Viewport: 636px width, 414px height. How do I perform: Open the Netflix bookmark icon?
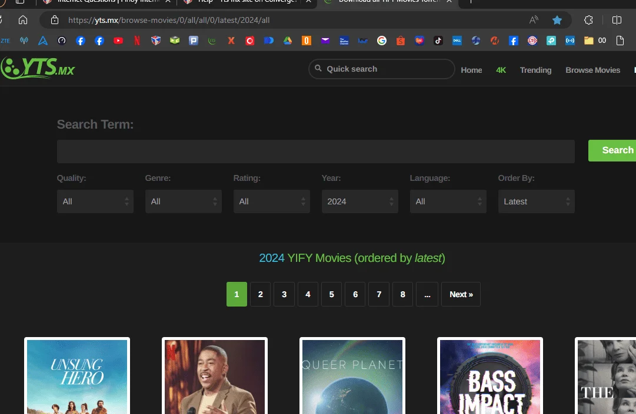137,41
